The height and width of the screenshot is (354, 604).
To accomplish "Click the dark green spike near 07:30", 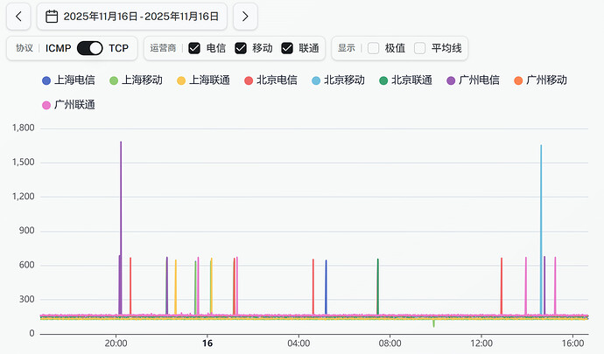I will point(378,287).
